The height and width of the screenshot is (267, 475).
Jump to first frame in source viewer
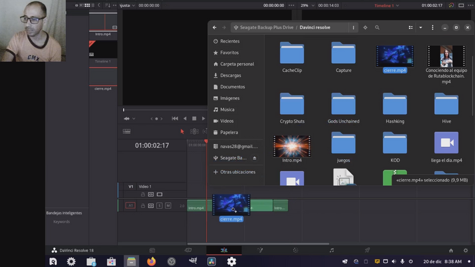coord(175,119)
